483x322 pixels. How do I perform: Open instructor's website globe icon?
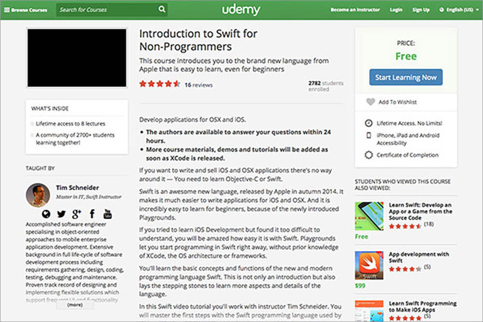(46, 214)
